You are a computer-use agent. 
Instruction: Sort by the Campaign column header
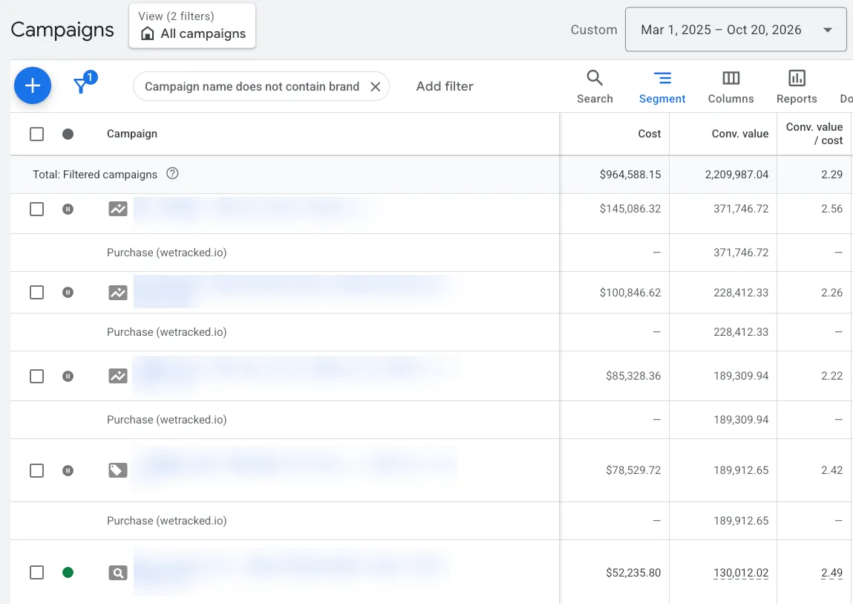pyautogui.click(x=131, y=134)
